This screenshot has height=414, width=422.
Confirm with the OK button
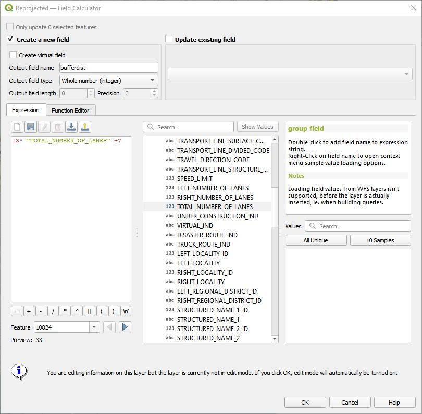(305, 403)
